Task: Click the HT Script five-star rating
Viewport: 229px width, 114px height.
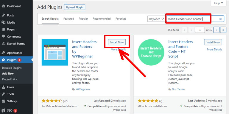Action: click(148, 101)
